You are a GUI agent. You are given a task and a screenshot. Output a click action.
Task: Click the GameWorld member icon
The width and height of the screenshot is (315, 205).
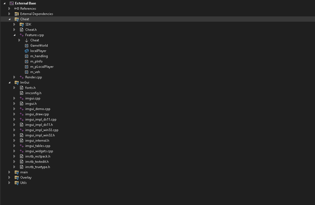click(27, 46)
